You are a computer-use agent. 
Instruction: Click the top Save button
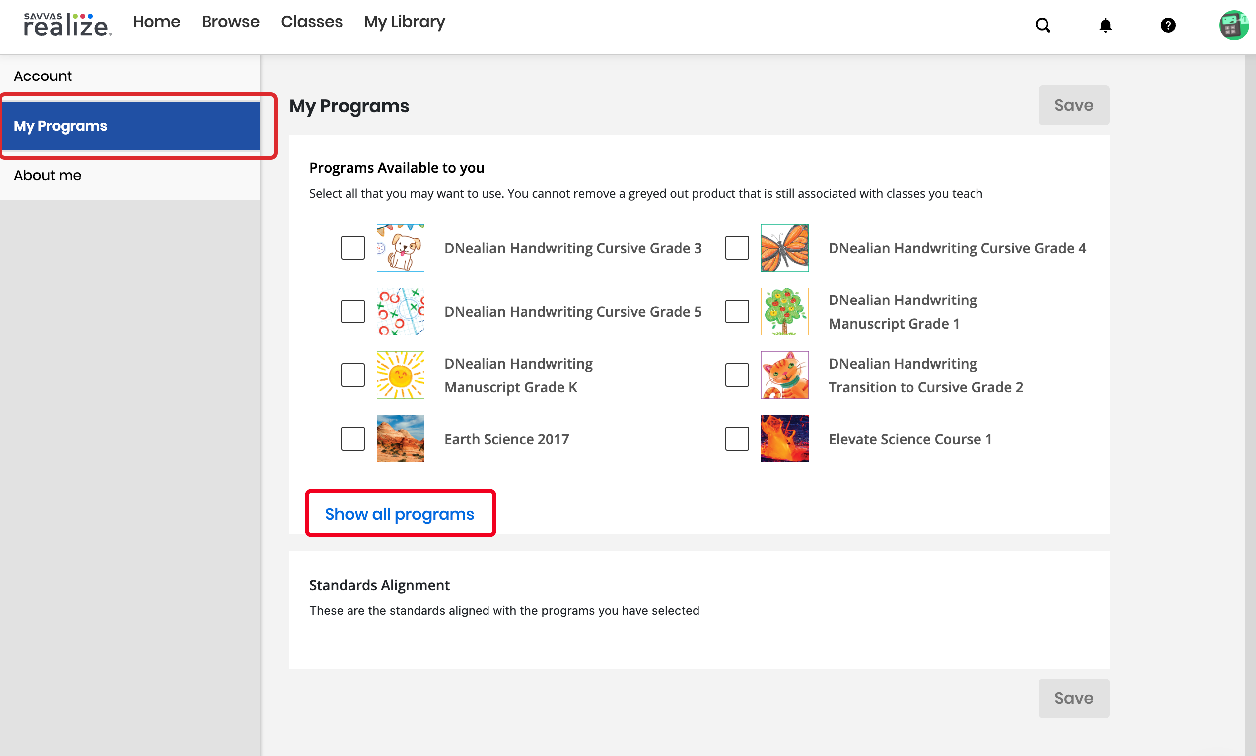1074,105
